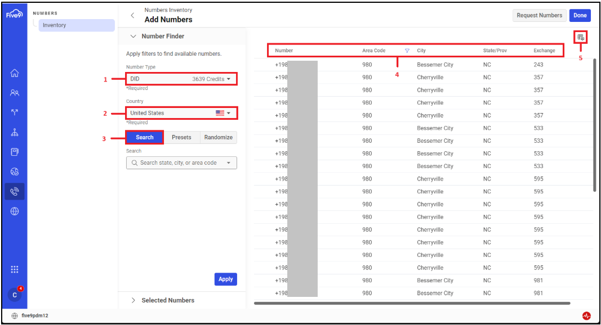Open the apps grid icon
Screen dimensions: 601x325
15,269
